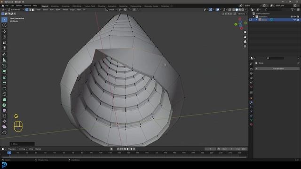Open timeline Marker menu
This screenshot has width=301, height=169.
click(38, 149)
